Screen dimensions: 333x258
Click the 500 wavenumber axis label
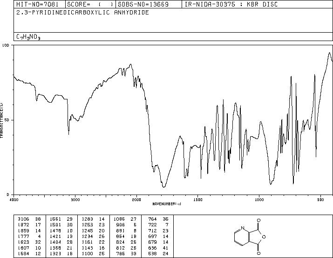coord(320,200)
